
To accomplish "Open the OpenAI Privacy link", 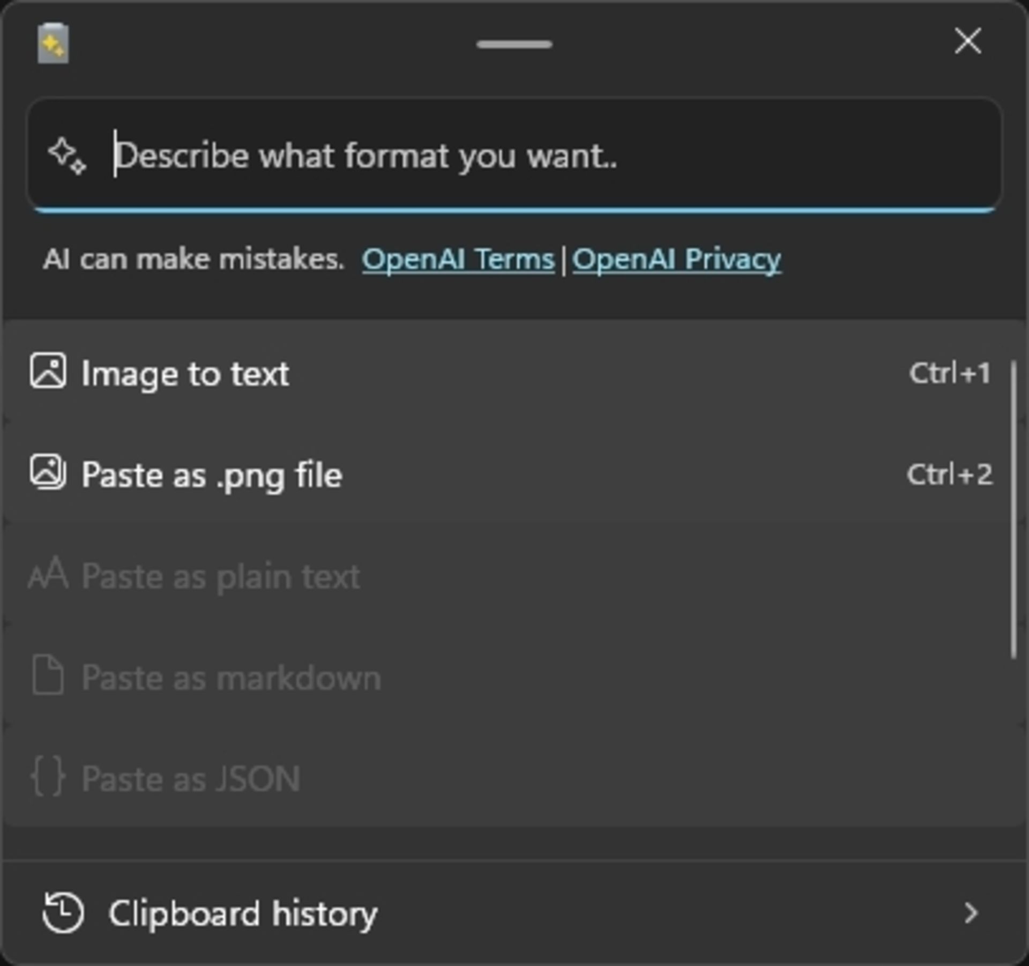I will (x=677, y=259).
